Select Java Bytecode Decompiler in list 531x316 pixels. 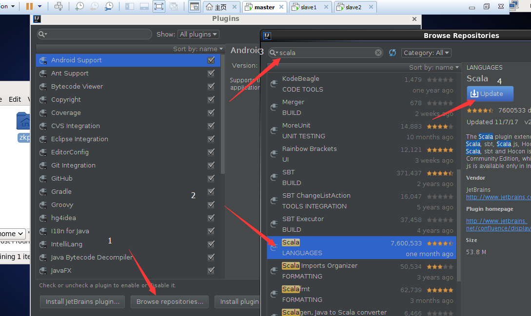click(128, 258)
